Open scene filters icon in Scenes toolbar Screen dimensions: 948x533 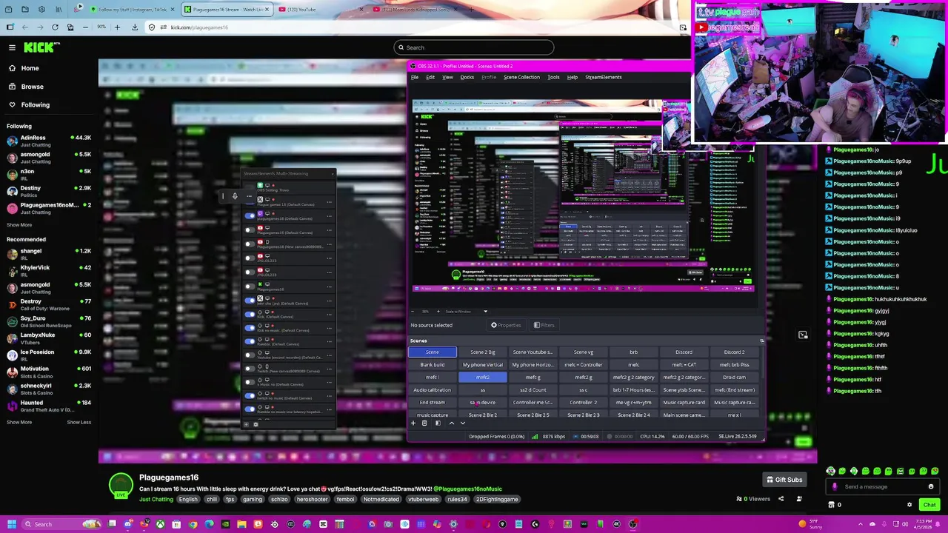(x=438, y=423)
